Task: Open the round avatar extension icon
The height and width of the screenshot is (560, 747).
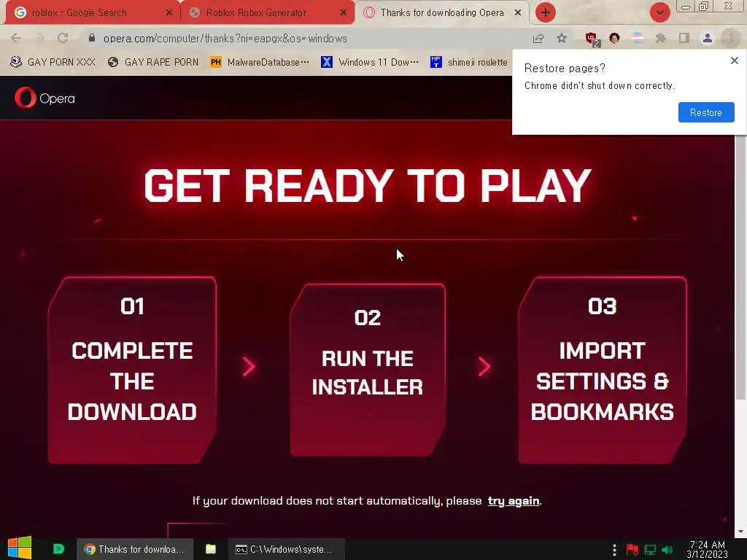Action: point(614,38)
